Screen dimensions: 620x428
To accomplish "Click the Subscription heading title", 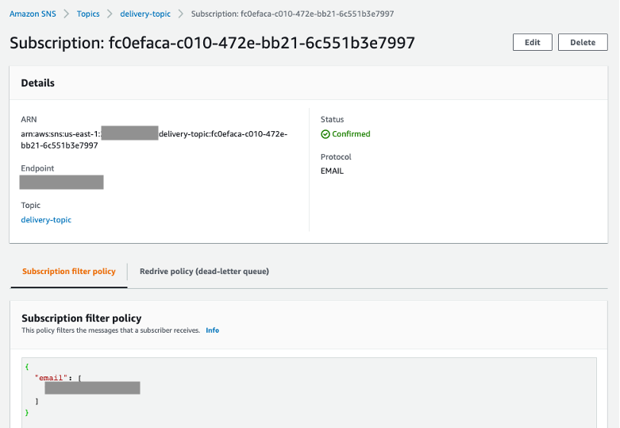I will [x=212, y=43].
